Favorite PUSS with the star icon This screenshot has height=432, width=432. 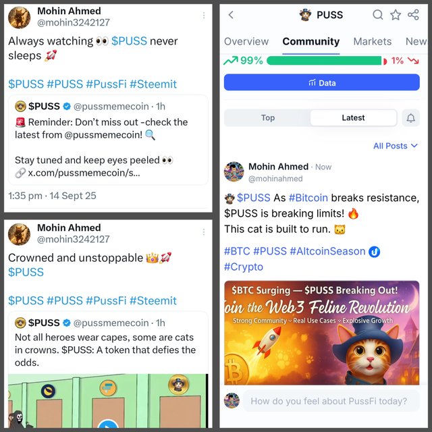click(x=396, y=15)
